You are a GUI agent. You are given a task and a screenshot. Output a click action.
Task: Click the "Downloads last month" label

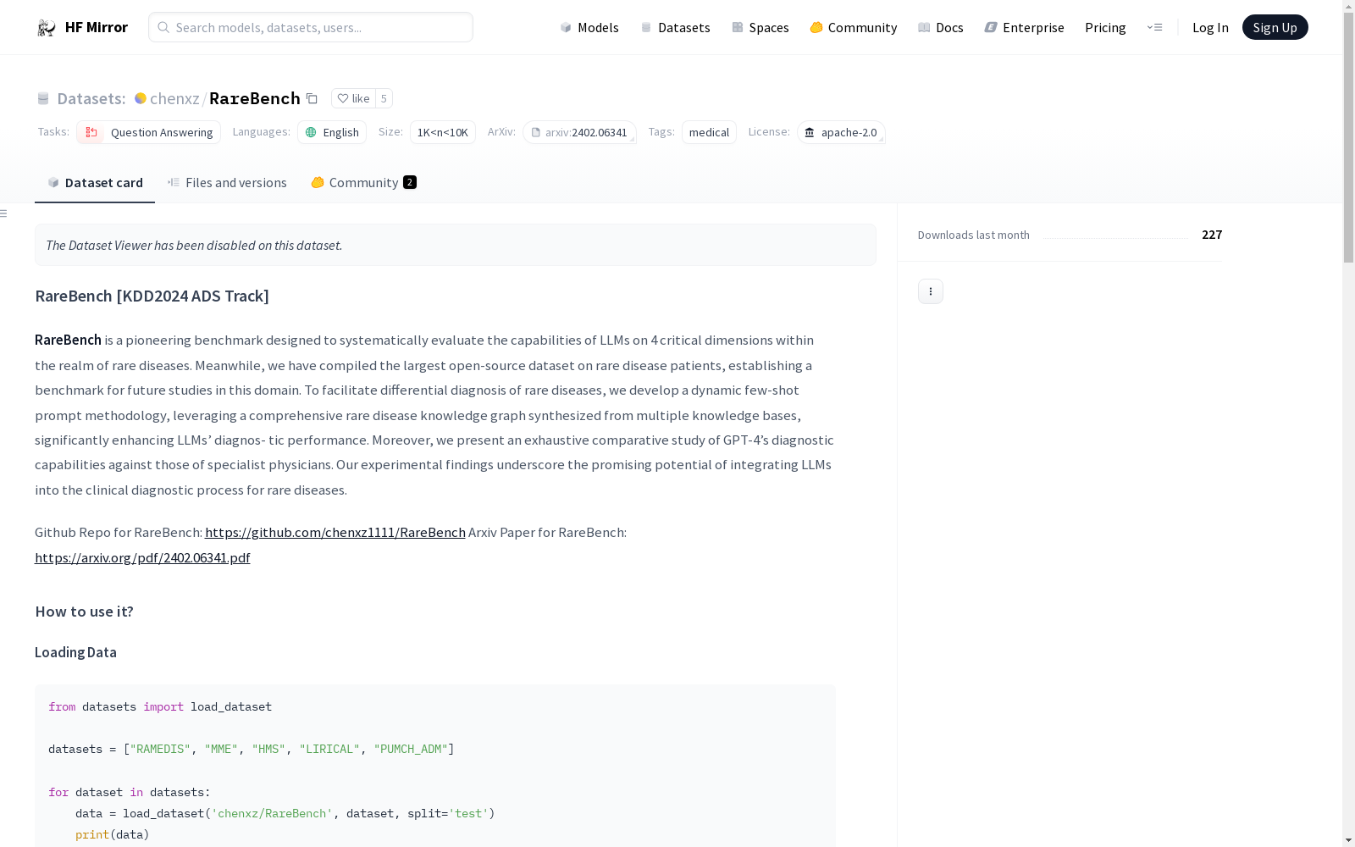point(974,235)
